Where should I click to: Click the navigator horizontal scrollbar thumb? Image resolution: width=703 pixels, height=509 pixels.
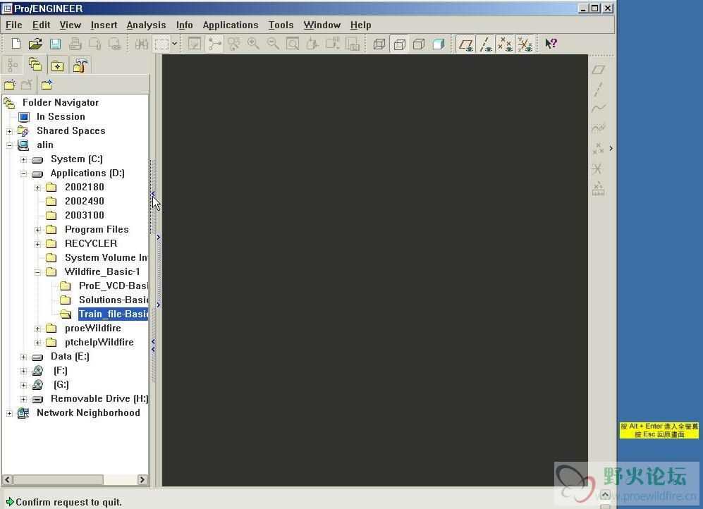(59, 480)
